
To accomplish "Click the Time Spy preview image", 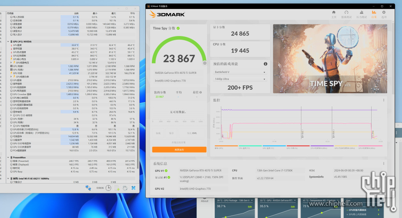I will [x=330, y=59].
